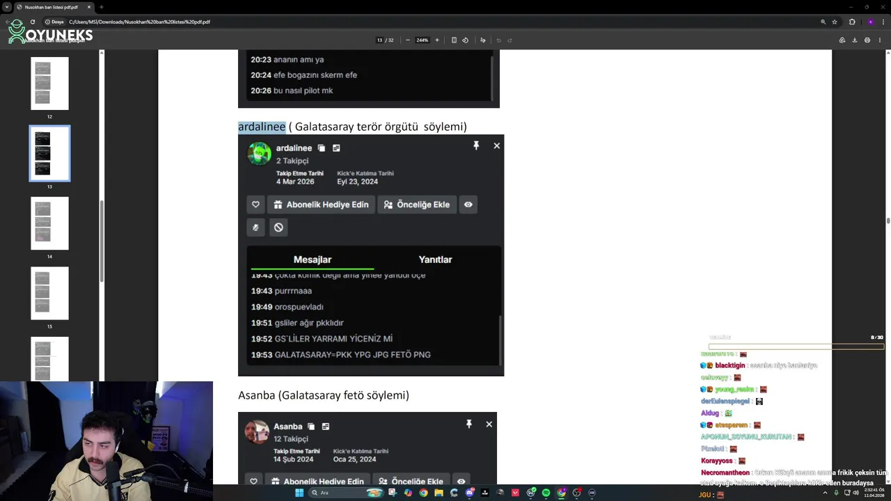The height and width of the screenshot is (501, 891).
Task: Click Önceliğe Ekle on ardalinee card
Action: coord(417,205)
